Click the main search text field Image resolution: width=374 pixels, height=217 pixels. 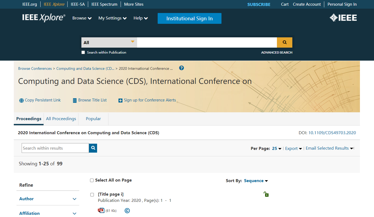[207, 42]
